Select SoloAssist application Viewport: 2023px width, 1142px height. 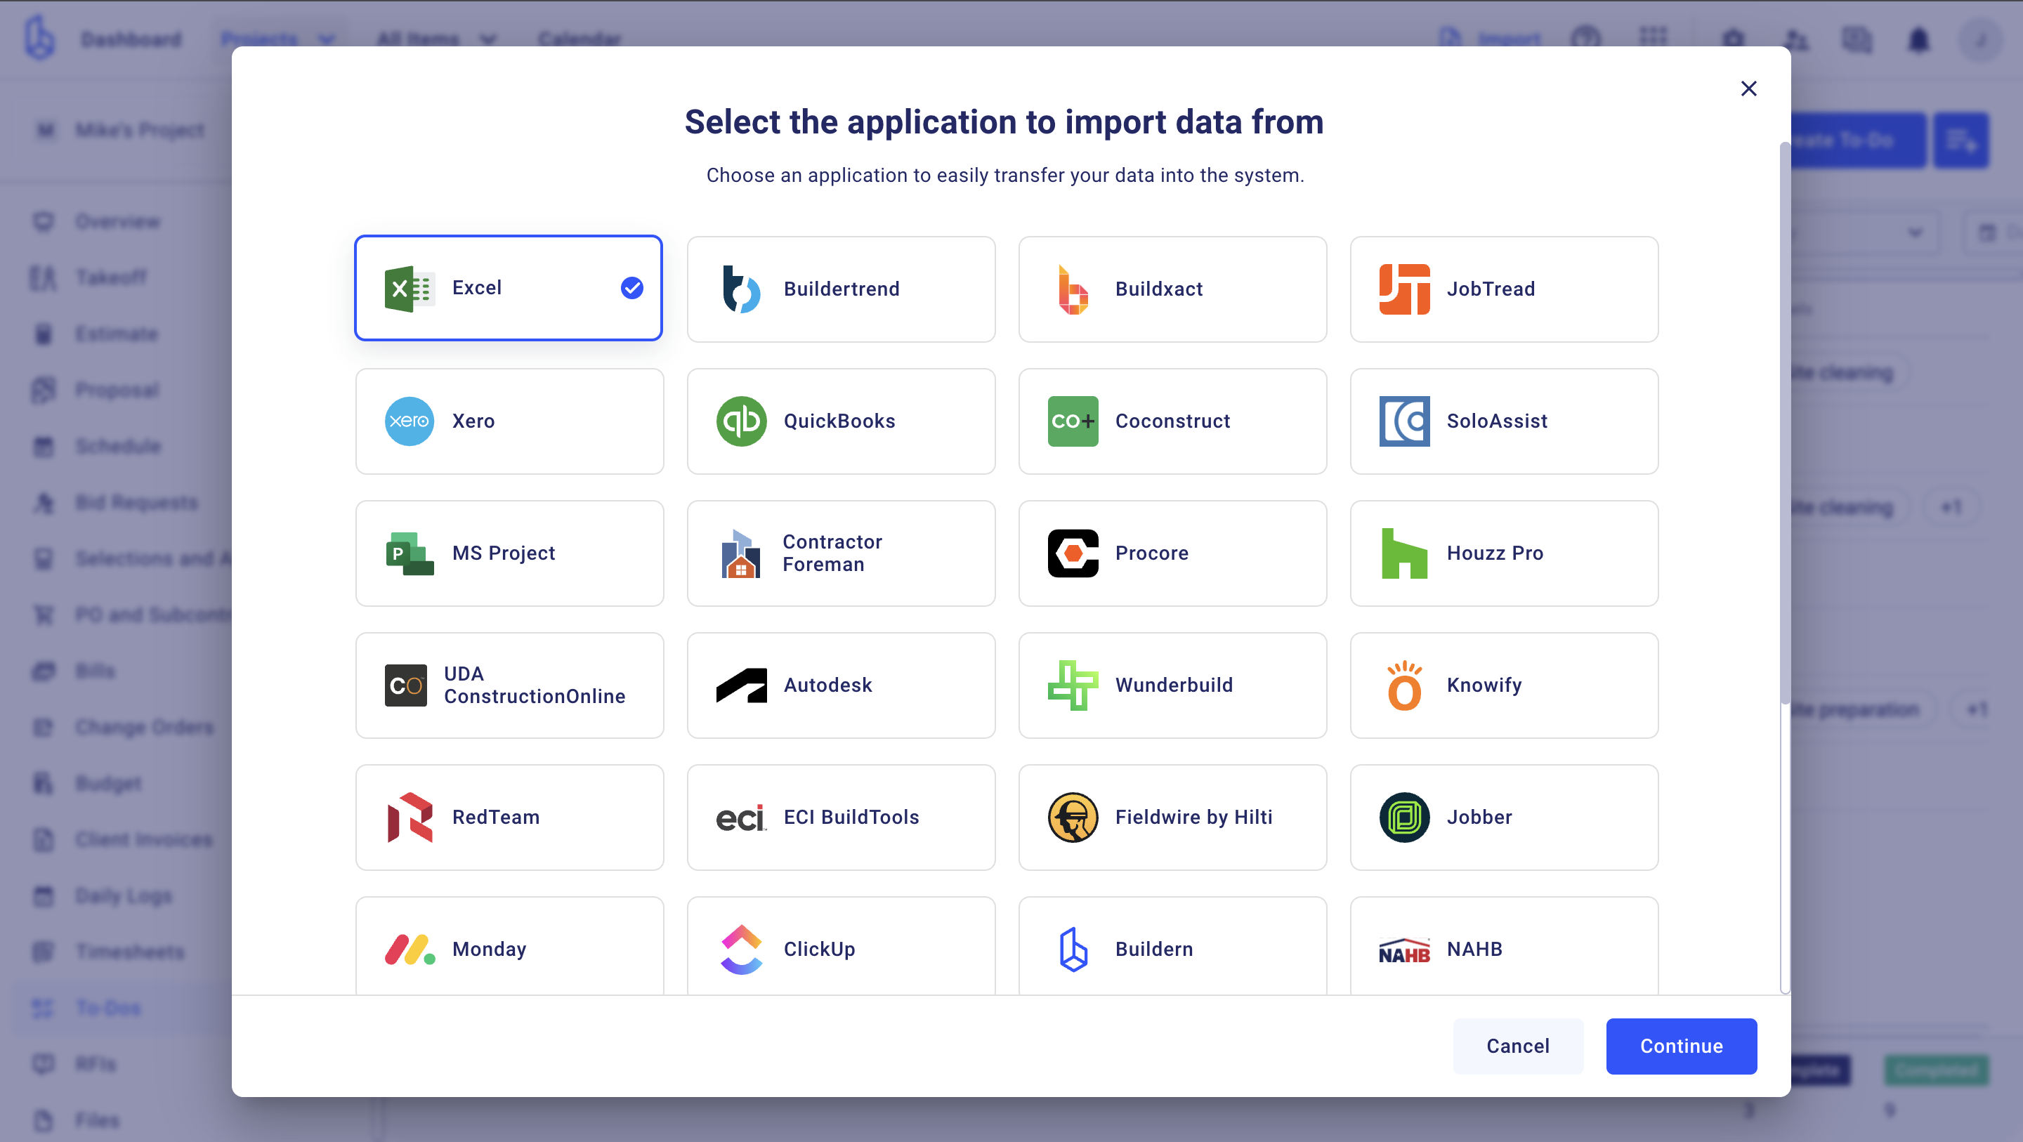click(1504, 421)
